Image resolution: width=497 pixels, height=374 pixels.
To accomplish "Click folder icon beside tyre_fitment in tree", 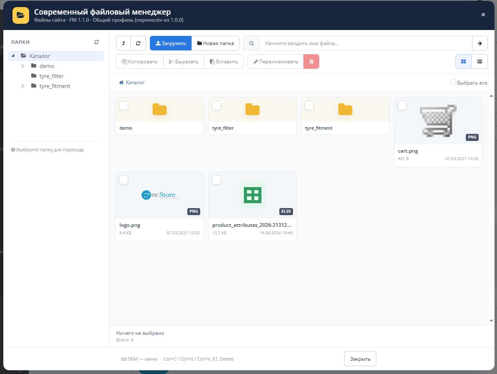I will tap(34, 86).
